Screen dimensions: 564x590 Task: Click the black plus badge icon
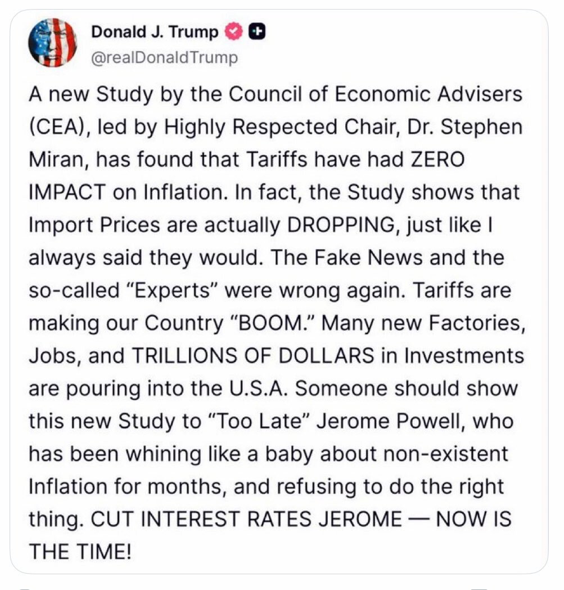(x=258, y=32)
